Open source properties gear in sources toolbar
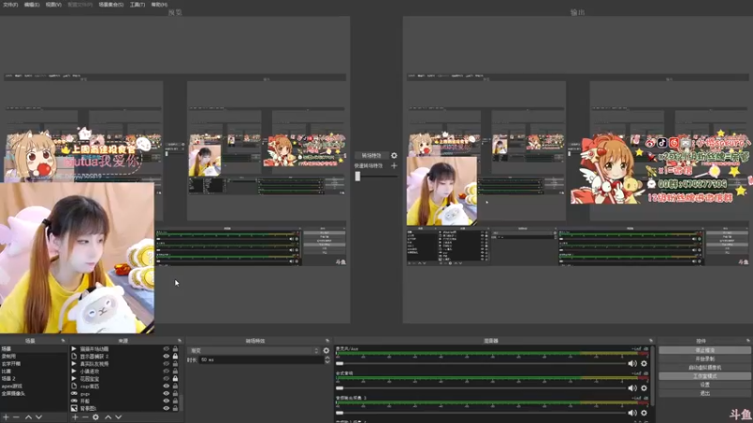The image size is (753, 423). [x=96, y=417]
